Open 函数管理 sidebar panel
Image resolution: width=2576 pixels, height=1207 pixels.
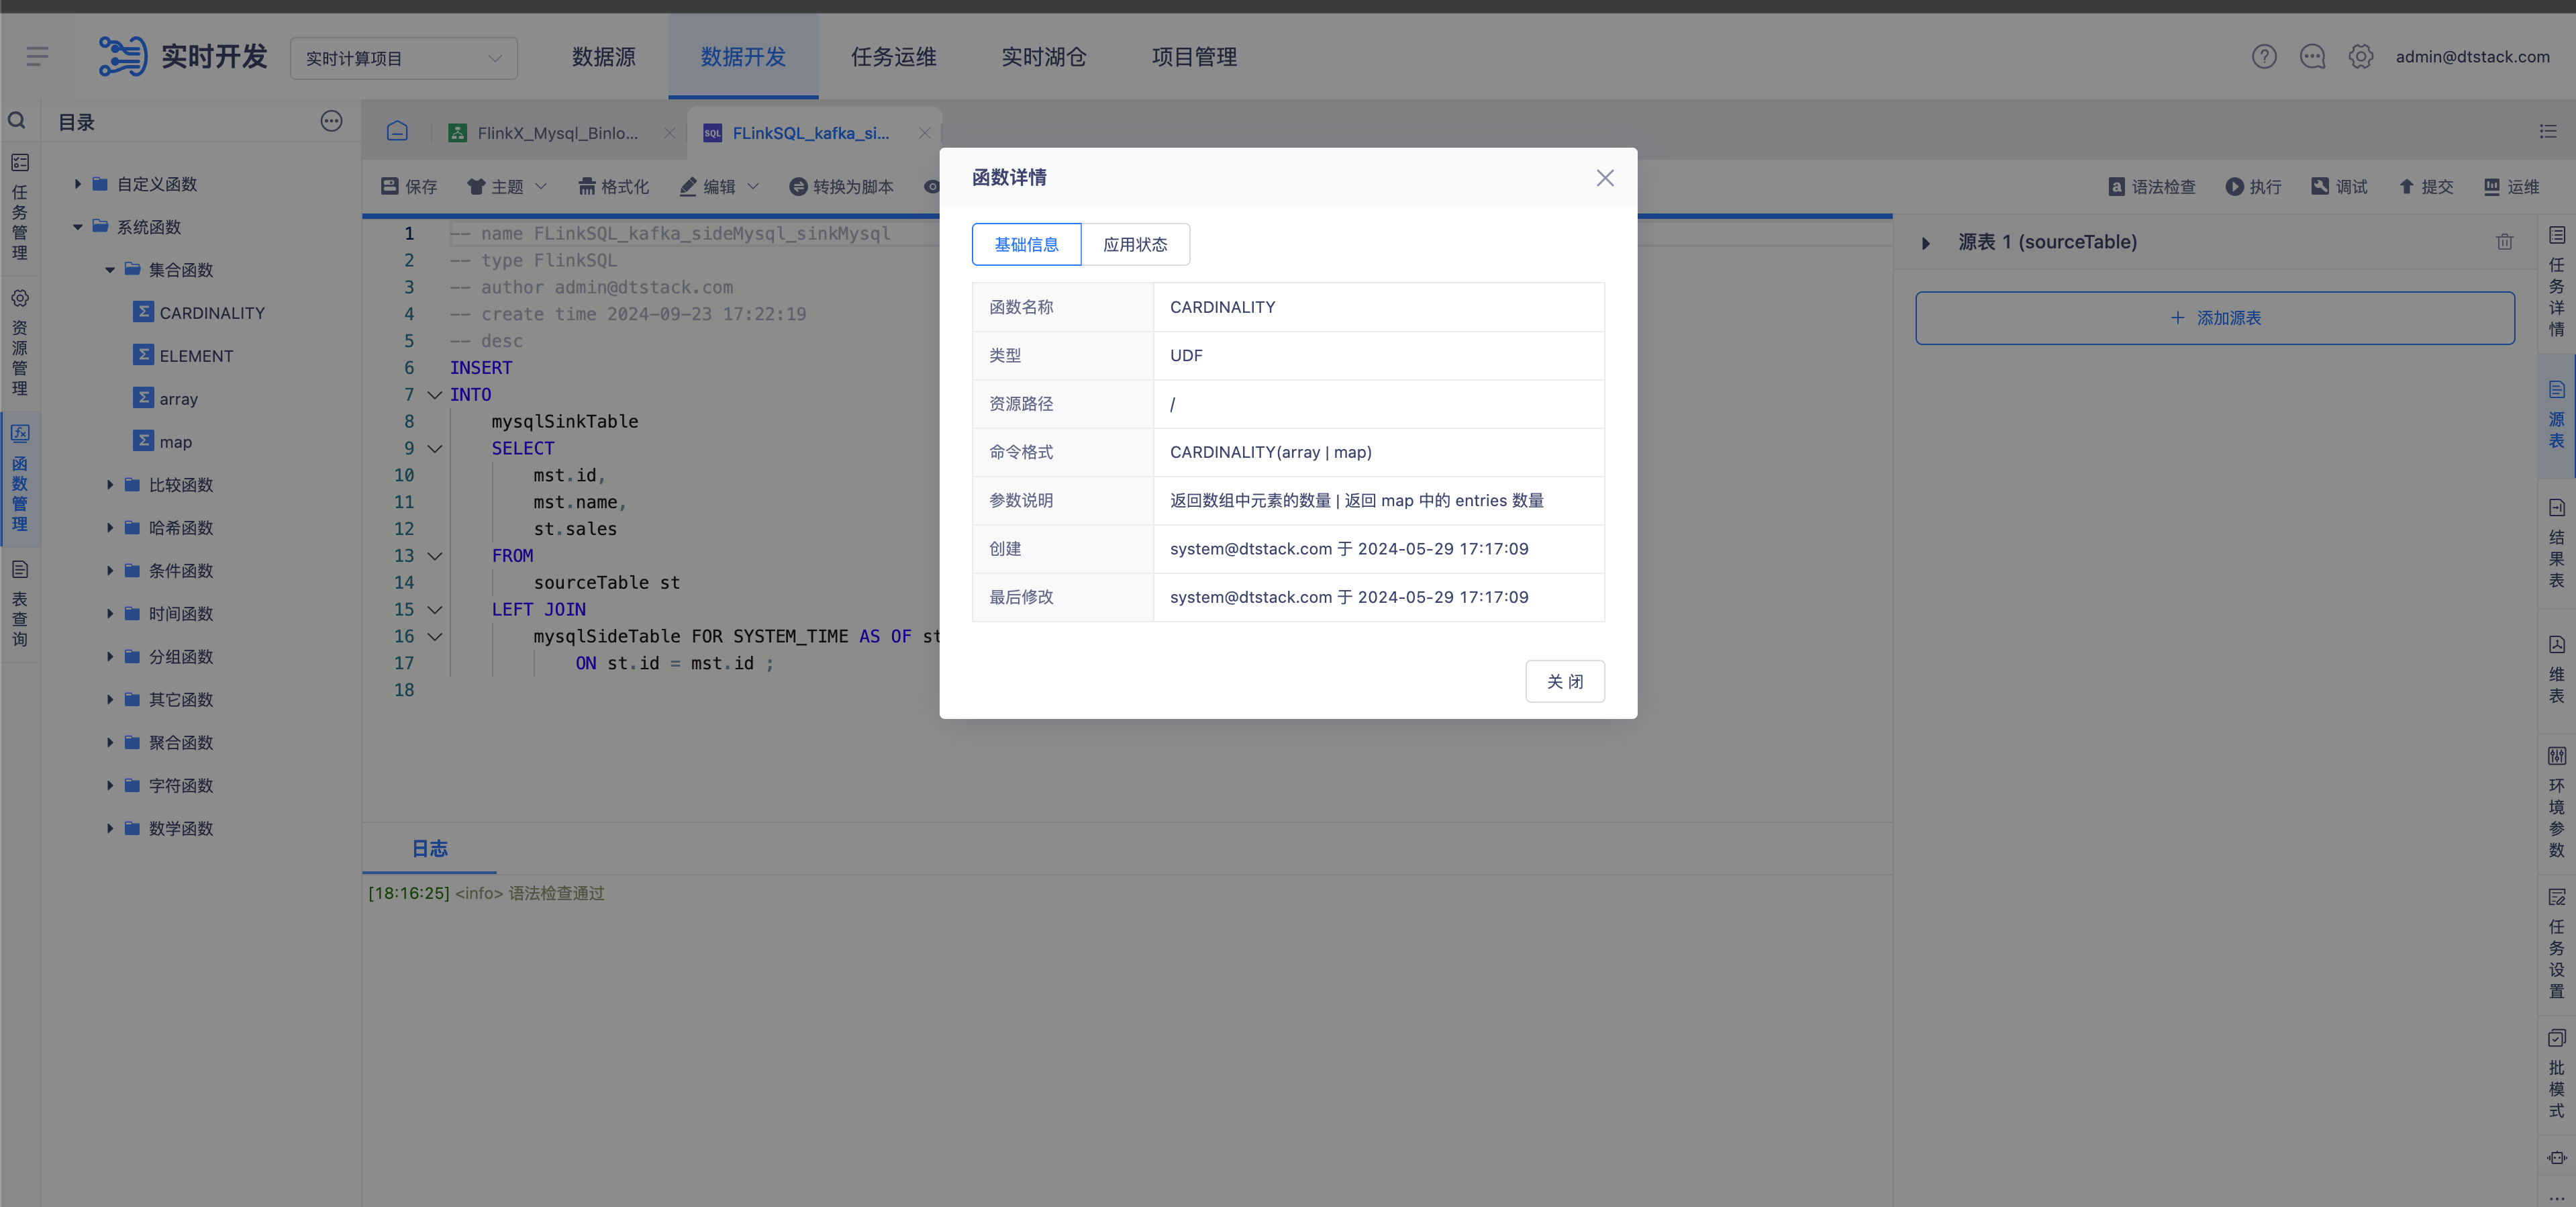click(20, 478)
